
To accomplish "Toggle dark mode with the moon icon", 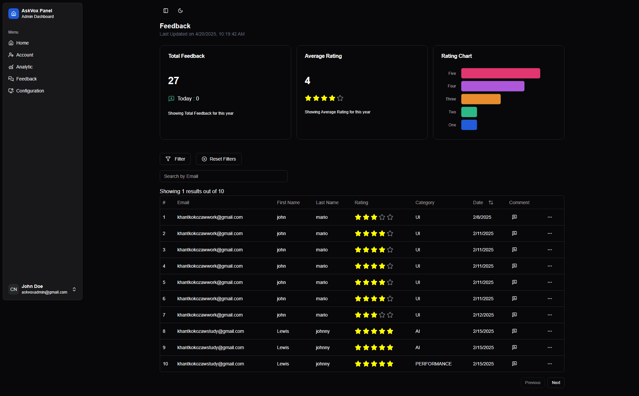I will 180,11.
